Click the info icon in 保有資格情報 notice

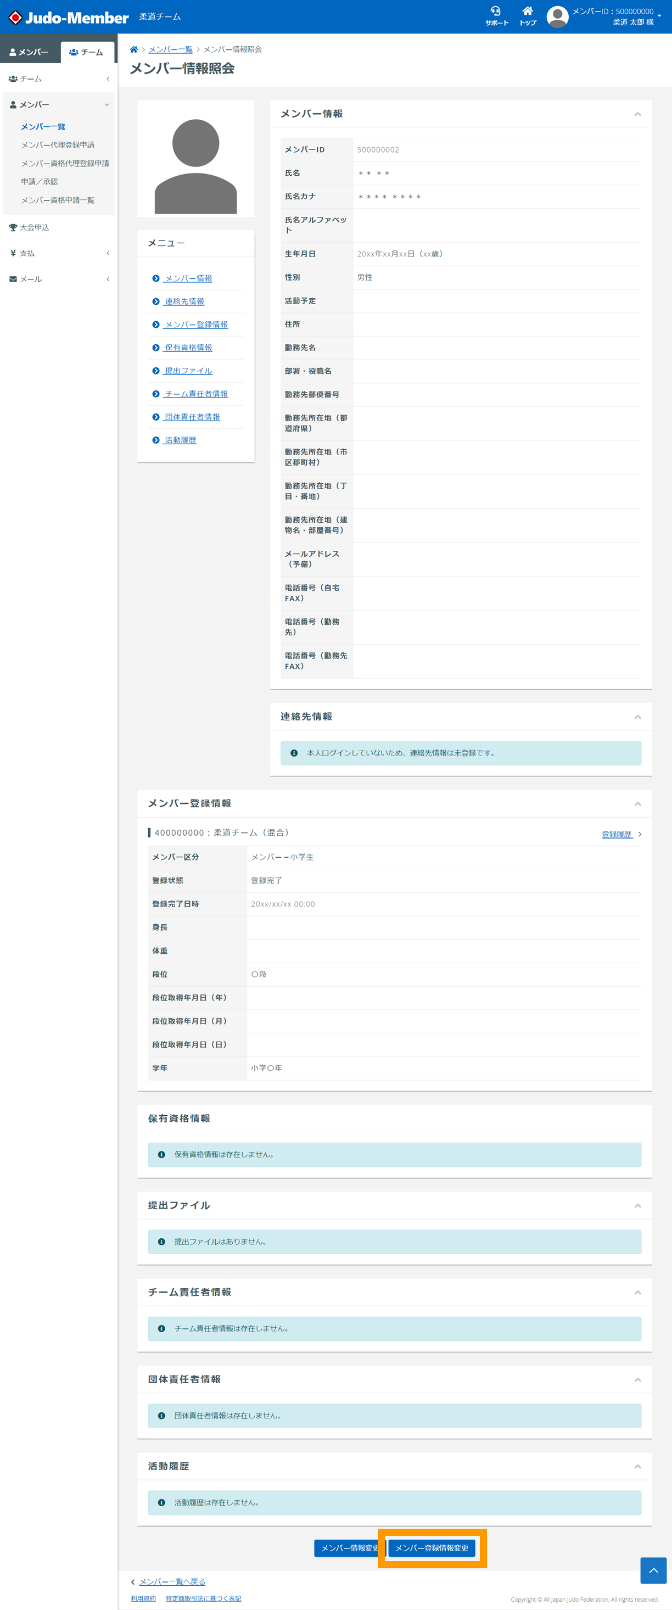[x=161, y=1155]
